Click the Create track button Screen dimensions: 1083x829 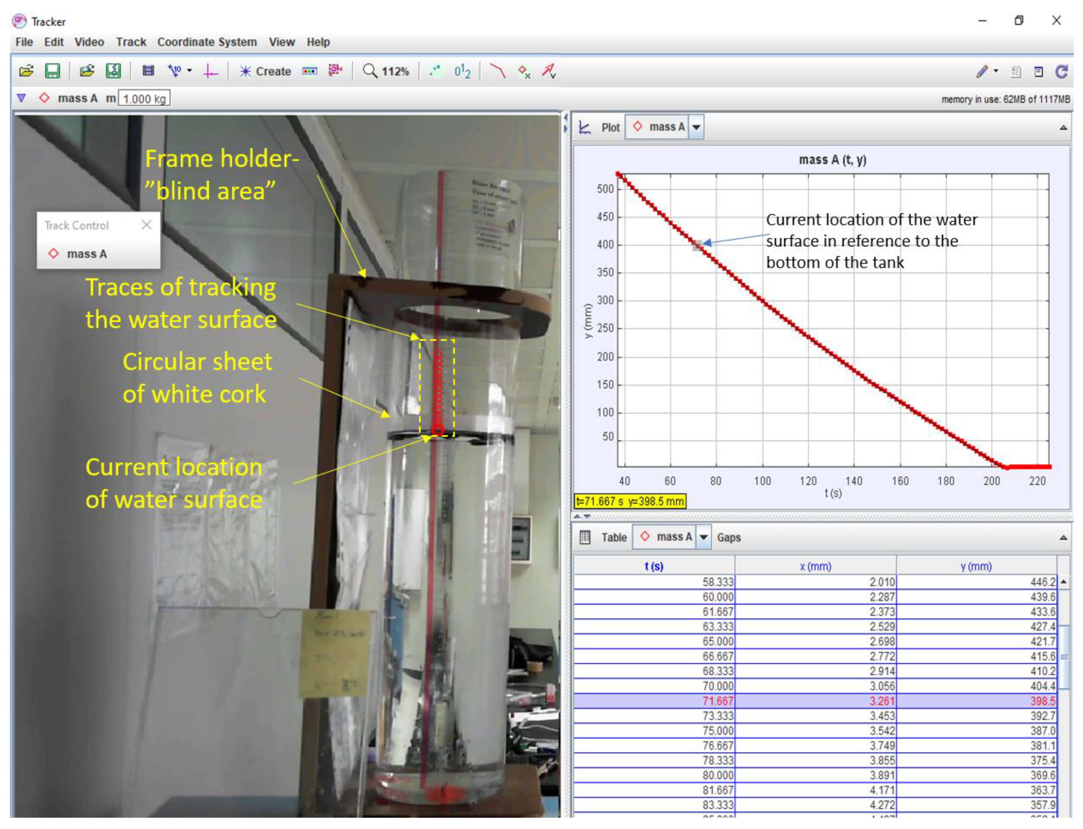coord(265,72)
